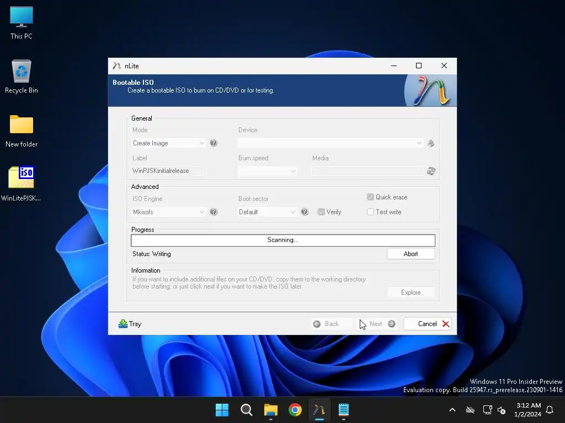Open the Windows Start menu
565x423 pixels.
pos(222,410)
